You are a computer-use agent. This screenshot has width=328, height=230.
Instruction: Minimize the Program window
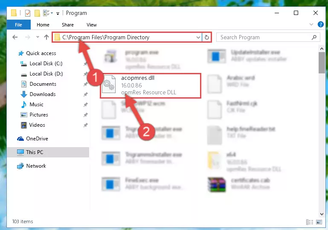(277, 13)
